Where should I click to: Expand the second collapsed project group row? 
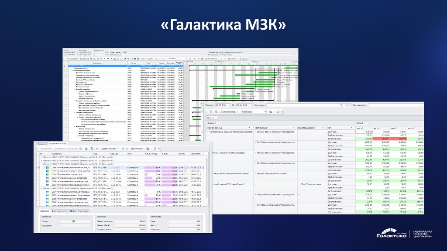click(41, 160)
